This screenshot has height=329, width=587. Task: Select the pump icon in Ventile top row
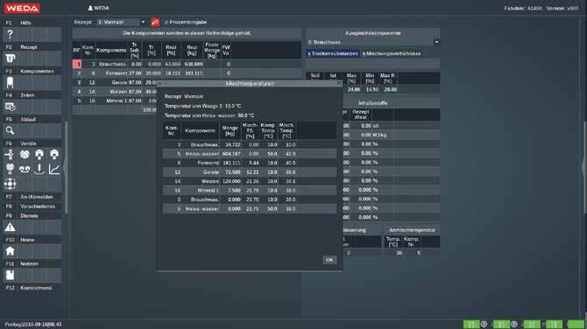[x=25, y=154]
